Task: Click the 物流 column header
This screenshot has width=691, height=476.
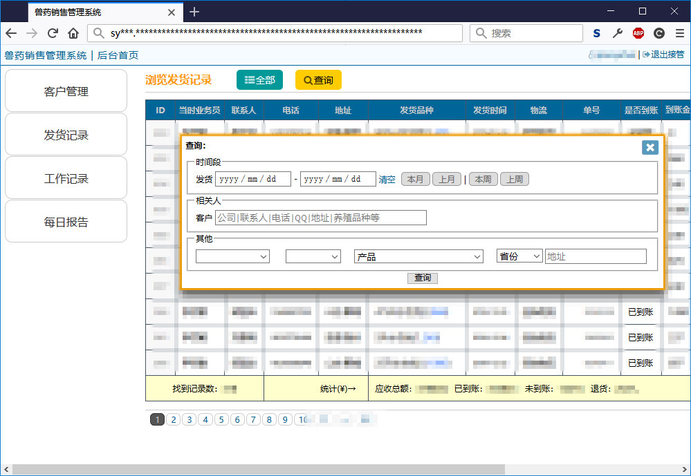Action: click(539, 110)
